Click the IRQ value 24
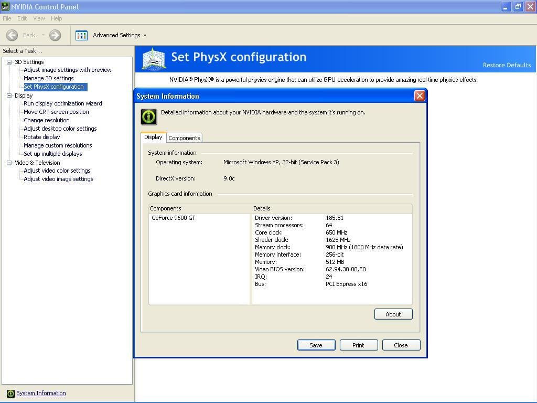 pos(329,277)
